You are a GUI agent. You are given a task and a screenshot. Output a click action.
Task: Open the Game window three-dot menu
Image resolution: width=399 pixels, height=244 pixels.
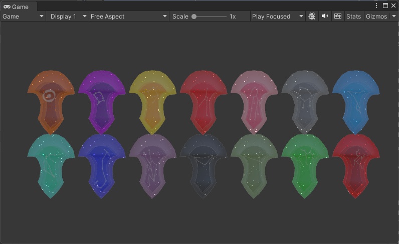(376, 6)
